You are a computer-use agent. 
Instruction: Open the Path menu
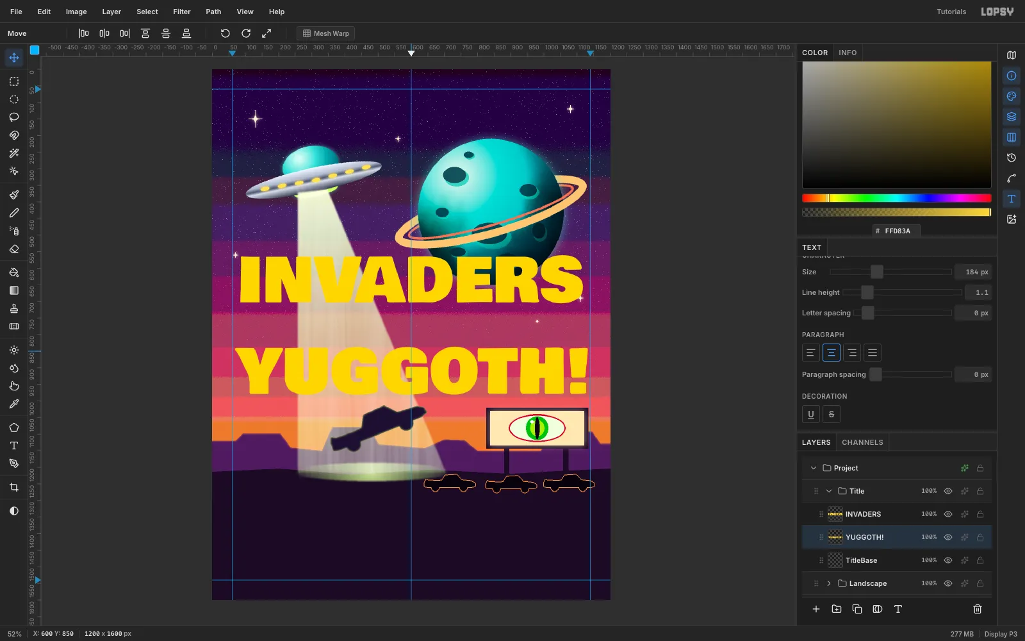[x=213, y=12]
